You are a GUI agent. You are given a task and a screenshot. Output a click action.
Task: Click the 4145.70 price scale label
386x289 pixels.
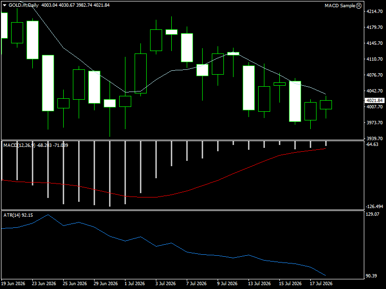tap(374, 43)
